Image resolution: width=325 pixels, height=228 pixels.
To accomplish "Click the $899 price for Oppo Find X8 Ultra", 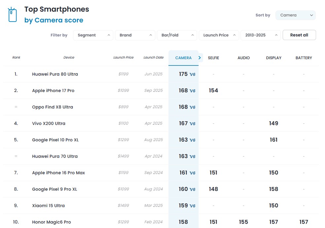I will (x=123, y=107).
